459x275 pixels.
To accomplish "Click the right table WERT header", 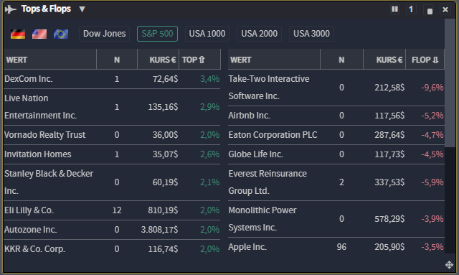I will [274, 60].
